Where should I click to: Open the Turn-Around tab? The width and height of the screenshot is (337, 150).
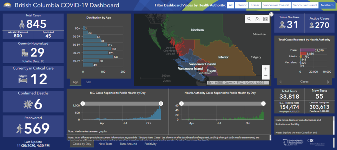[x=128, y=144]
